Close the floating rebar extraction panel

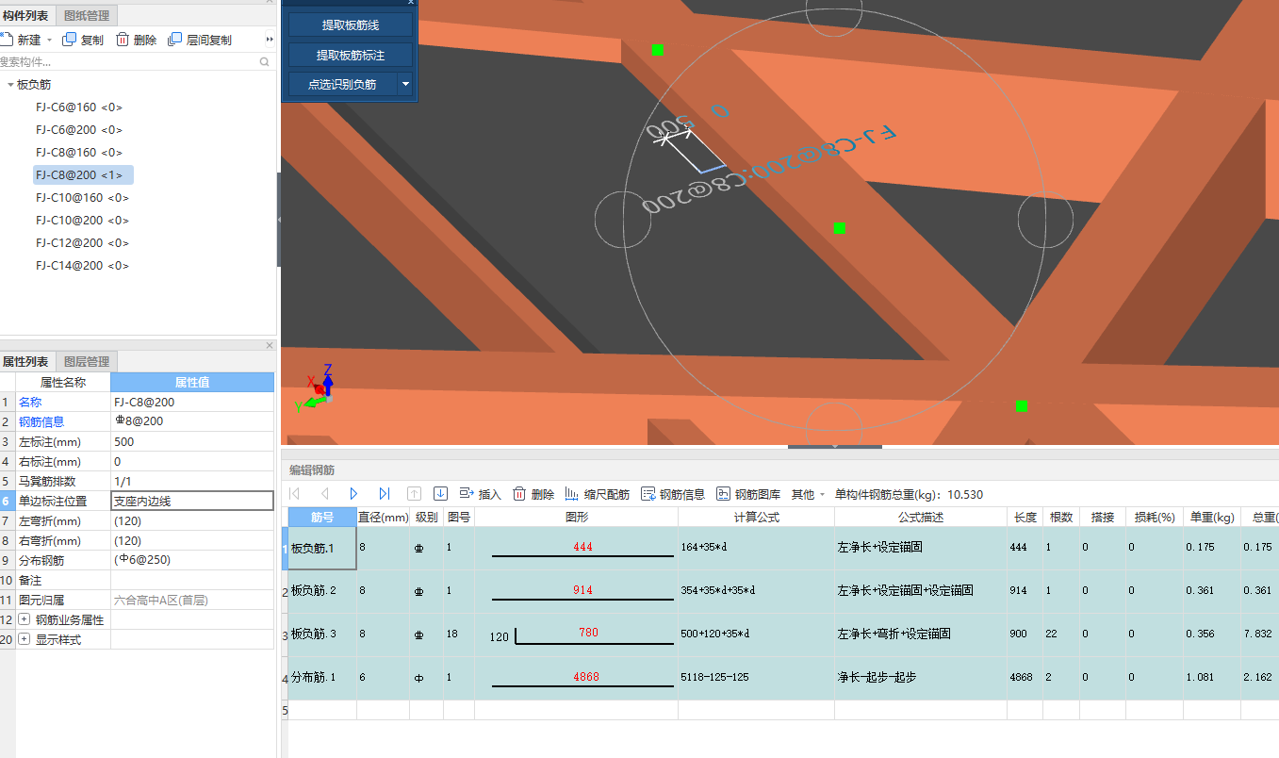[x=410, y=3]
